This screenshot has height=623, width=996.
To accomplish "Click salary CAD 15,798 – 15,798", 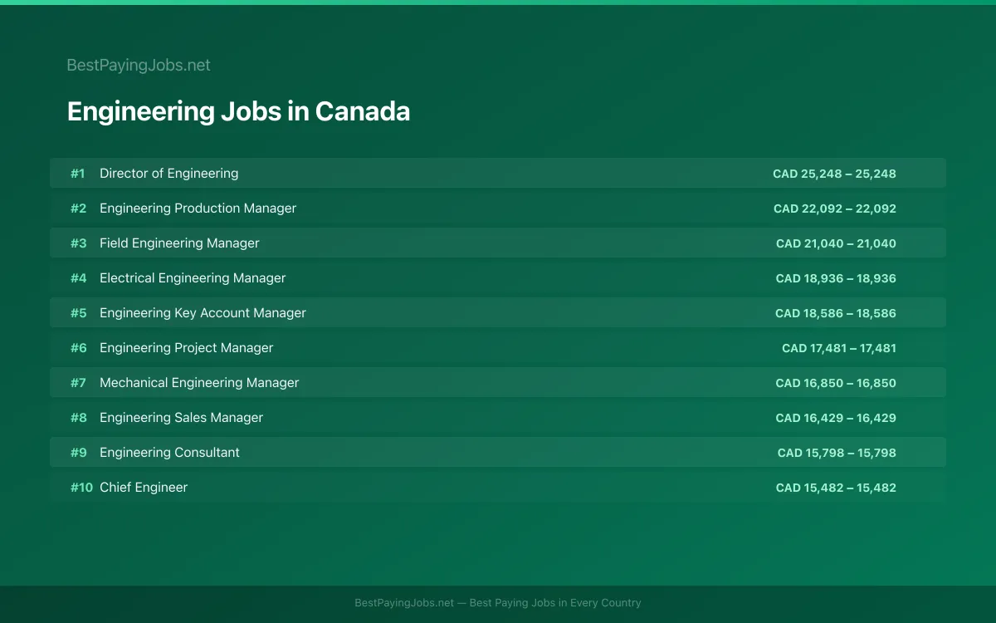I will click(x=837, y=453).
